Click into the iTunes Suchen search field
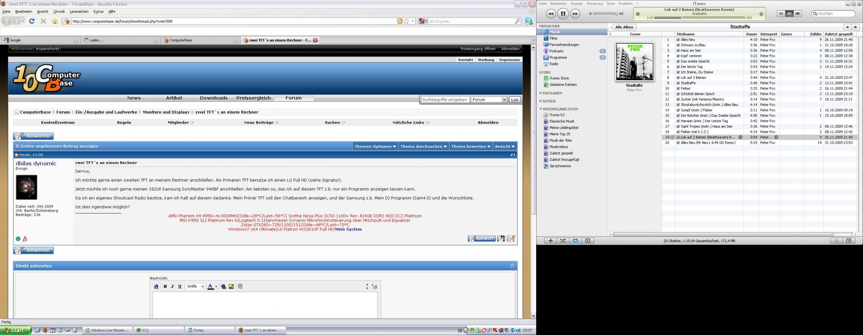 tap(833, 14)
